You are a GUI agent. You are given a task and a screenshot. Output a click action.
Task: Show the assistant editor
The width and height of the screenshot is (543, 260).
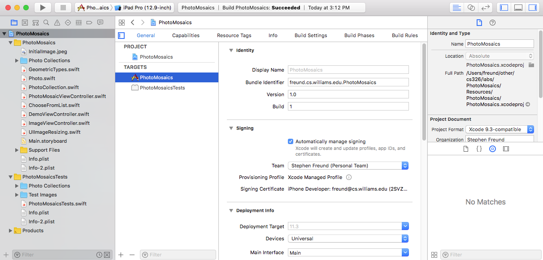(x=471, y=8)
